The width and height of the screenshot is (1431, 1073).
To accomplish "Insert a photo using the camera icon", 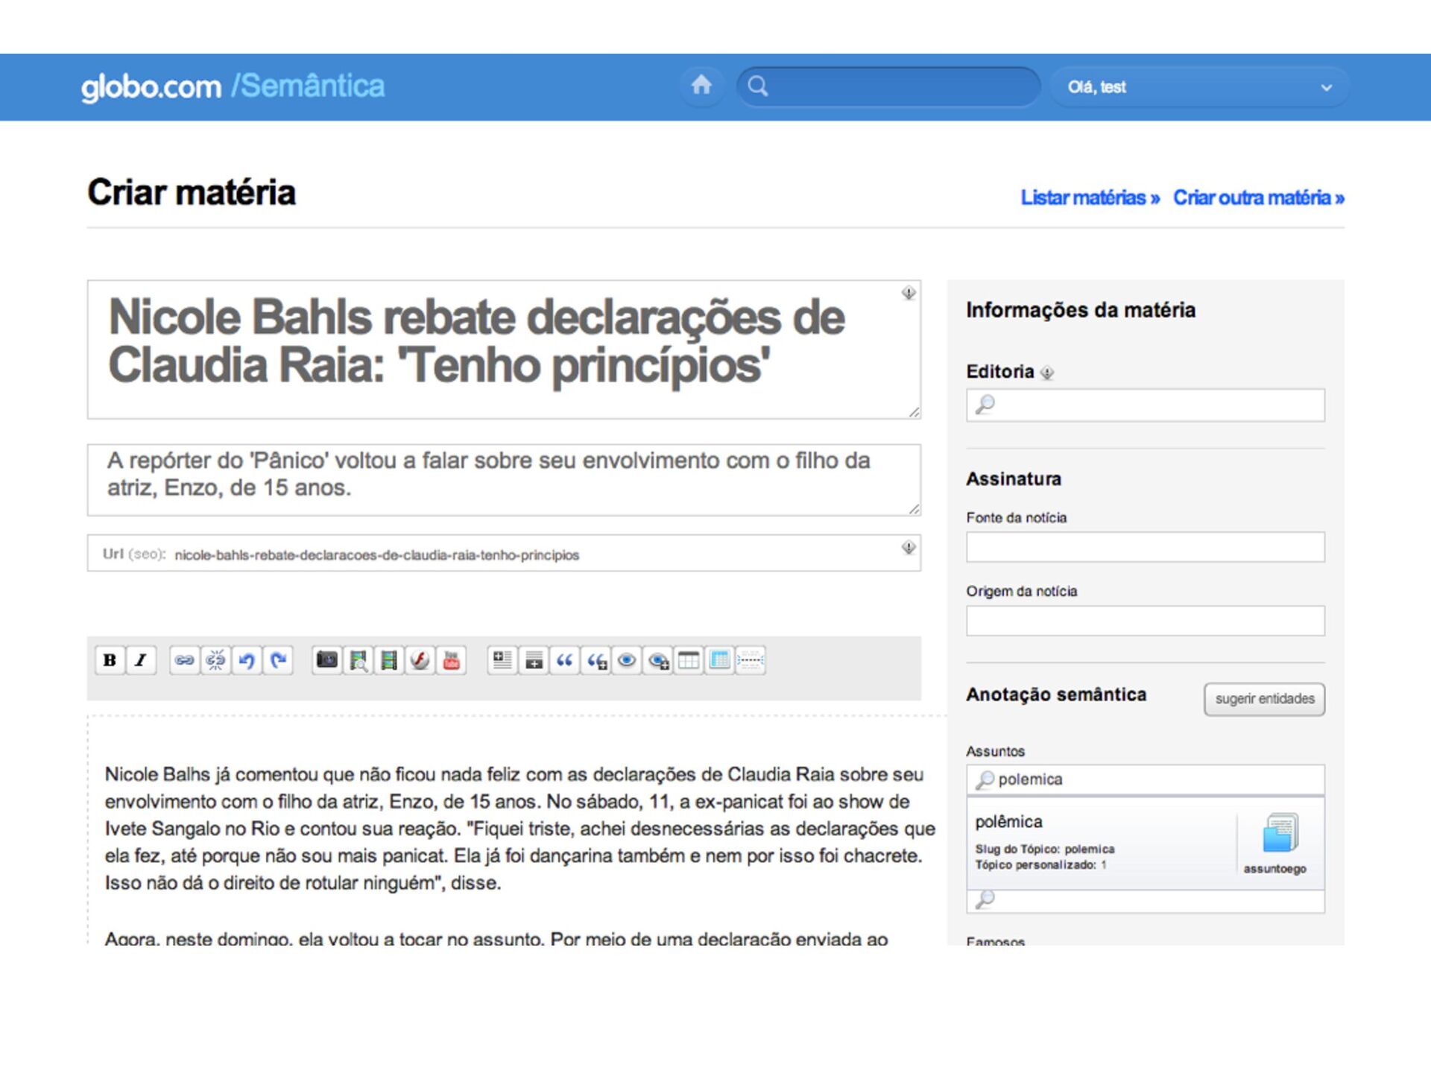I will tap(326, 660).
